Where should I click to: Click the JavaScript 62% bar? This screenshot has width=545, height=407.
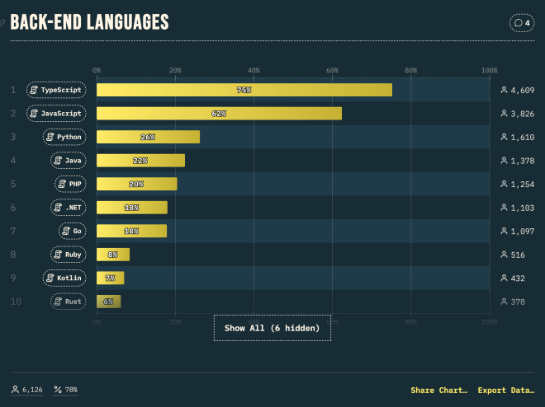point(219,114)
